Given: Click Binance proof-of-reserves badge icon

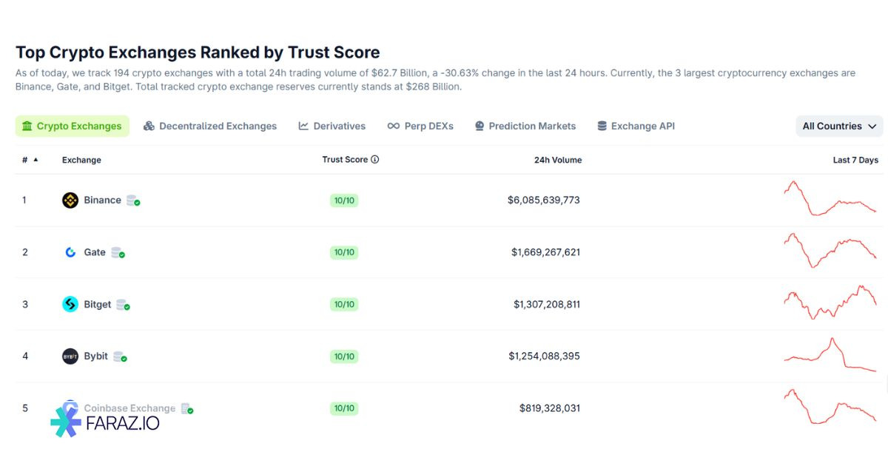Looking at the screenshot, I should point(133,200).
